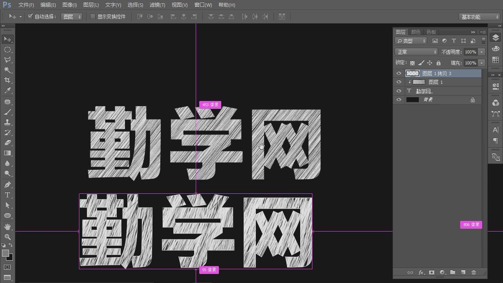503x283 pixels.
Task: Select the Clone Stamp tool
Action: click(x=7, y=123)
